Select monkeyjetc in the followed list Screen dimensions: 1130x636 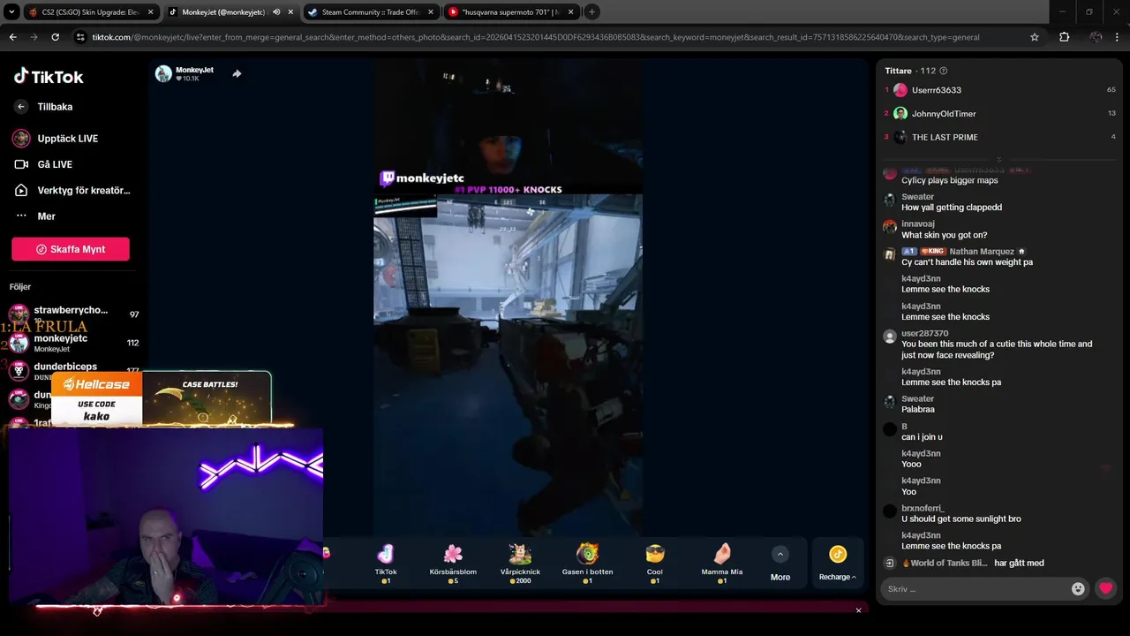pyautogui.click(x=74, y=343)
